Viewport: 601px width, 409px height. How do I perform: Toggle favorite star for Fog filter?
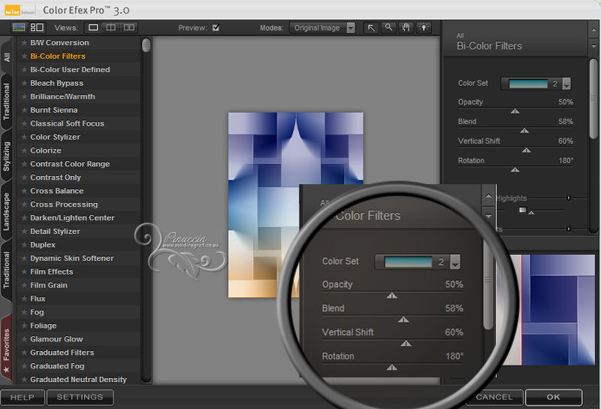pyautogui.click(x=24, y=312)
